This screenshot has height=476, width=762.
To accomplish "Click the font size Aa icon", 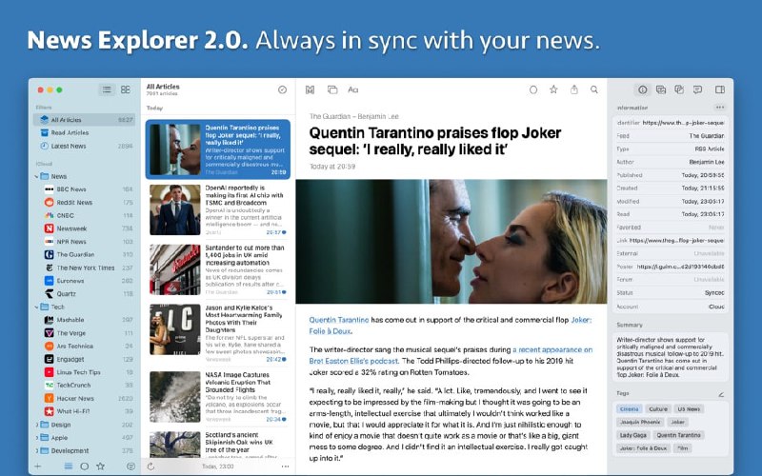I will tap(352, 89).
